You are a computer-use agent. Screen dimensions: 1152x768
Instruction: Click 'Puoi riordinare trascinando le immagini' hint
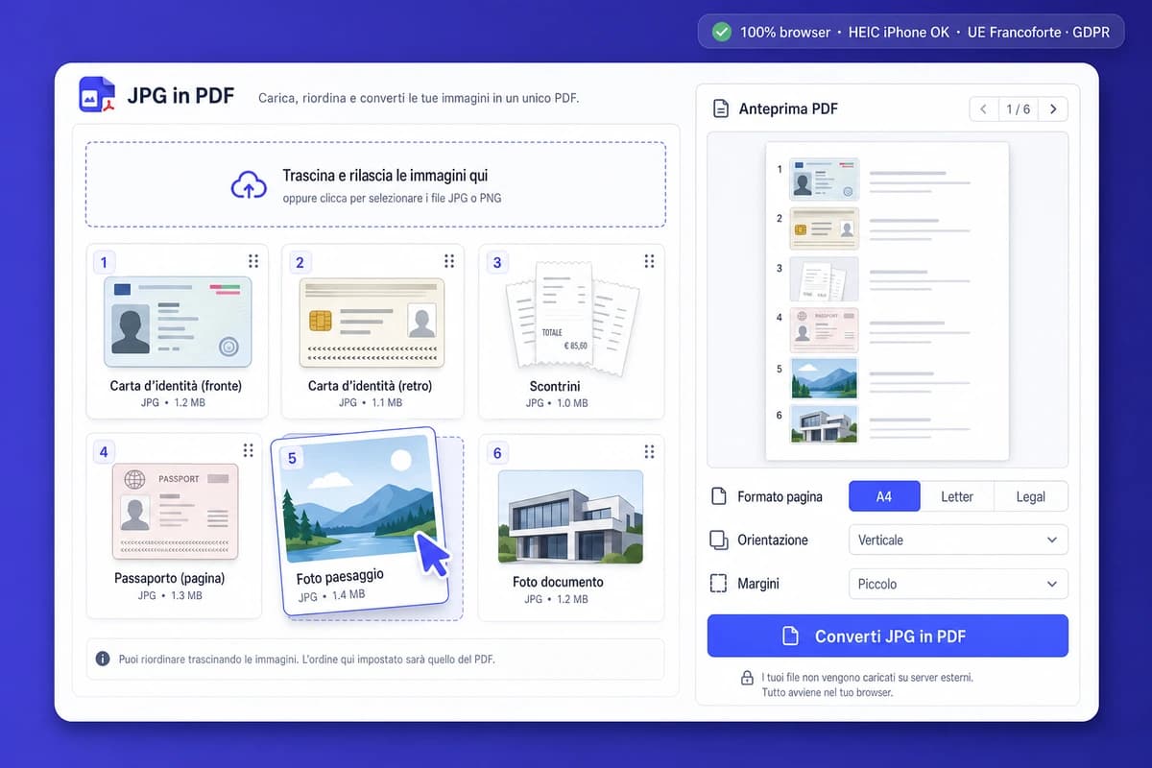point(306,660)
